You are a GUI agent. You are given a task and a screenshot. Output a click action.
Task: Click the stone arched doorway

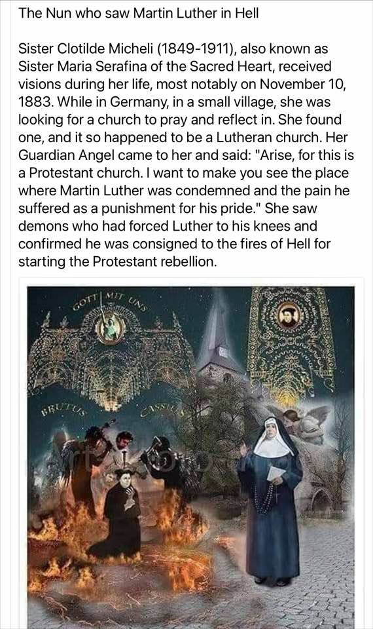322,501
